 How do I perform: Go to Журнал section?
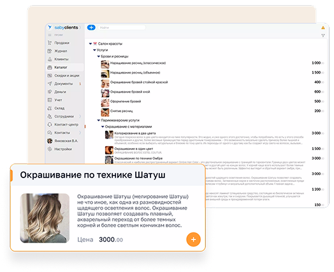(61, 51)
